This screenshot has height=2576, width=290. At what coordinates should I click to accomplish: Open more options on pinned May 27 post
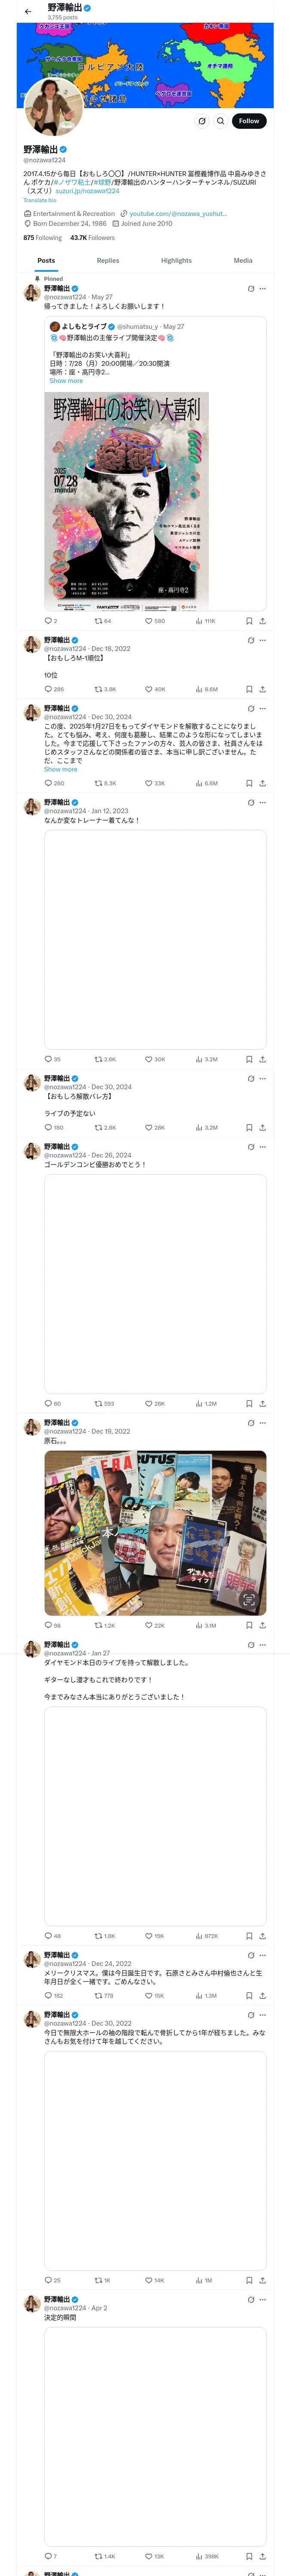263,289
